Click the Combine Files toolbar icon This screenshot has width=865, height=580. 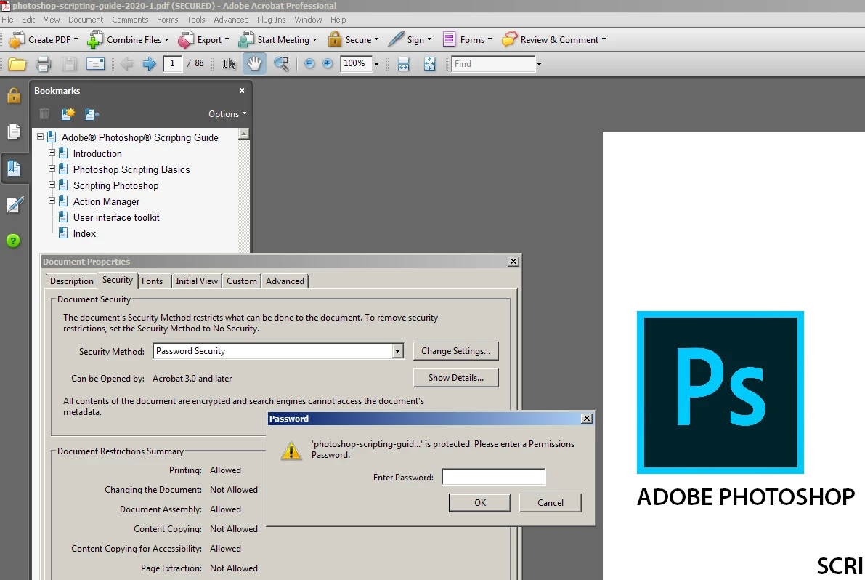click(95, 40)
